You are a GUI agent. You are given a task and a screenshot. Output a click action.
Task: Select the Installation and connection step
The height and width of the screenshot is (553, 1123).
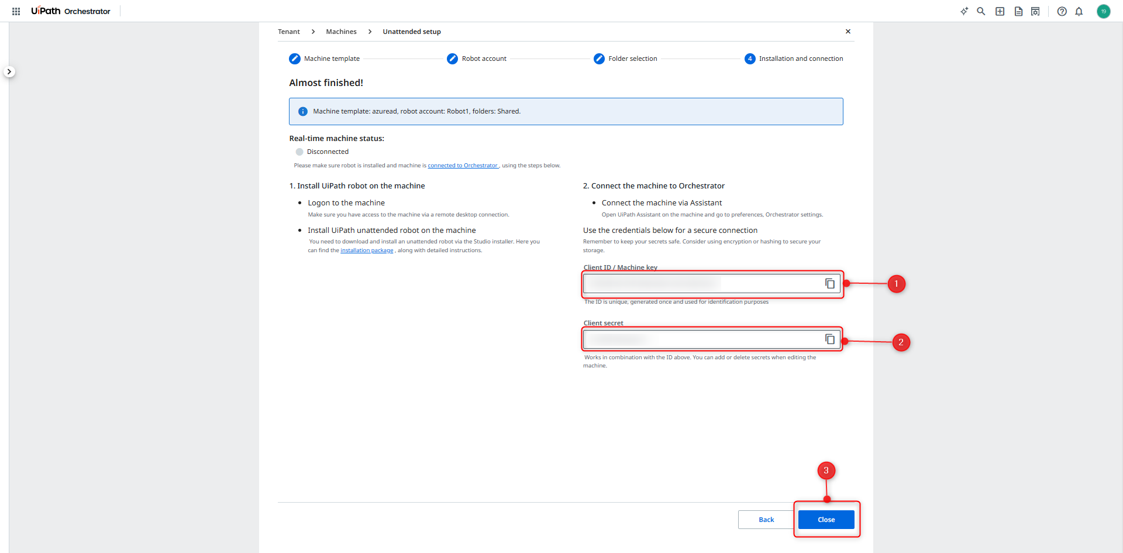(x=794, y=59)
